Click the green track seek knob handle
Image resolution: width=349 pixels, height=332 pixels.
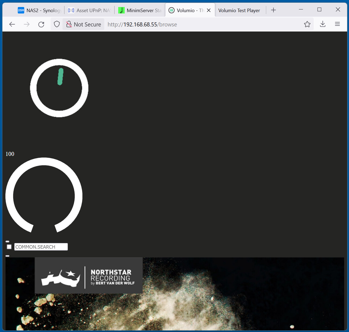coord(60,77)
